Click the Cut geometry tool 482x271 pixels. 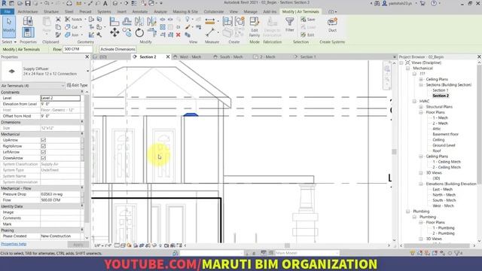tap(72, 27)
